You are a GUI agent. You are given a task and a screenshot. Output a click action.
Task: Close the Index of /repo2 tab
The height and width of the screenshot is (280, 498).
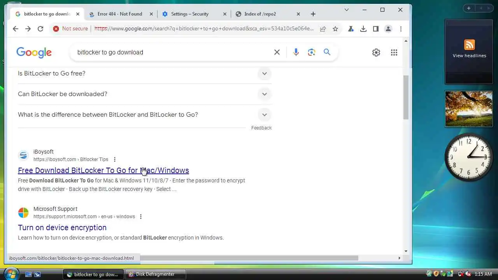pos(298,14)
